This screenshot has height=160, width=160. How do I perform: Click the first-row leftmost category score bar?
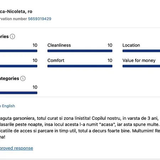coord(18,51)
